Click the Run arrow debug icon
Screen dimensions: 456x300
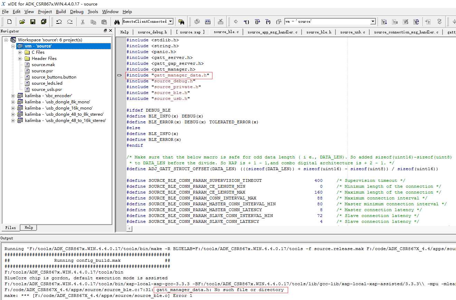tap(236, 22)
